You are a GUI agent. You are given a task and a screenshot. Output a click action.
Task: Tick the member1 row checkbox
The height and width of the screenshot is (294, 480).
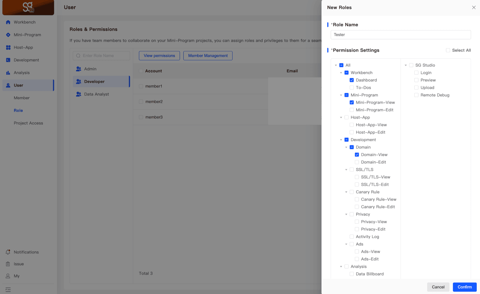(141, 86)
